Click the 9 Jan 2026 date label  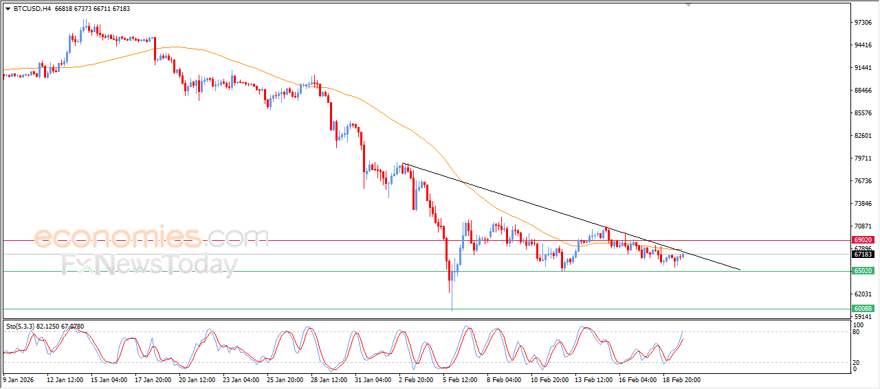pos(20,379)
